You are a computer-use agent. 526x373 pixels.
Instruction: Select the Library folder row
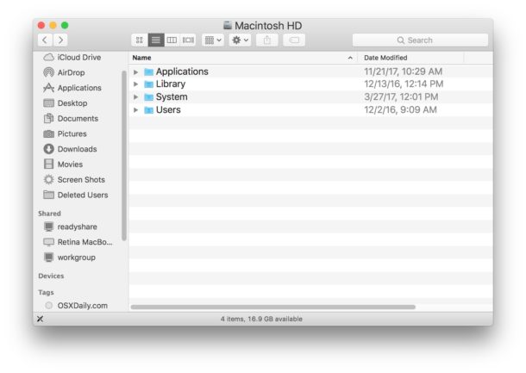pos(311,84)
